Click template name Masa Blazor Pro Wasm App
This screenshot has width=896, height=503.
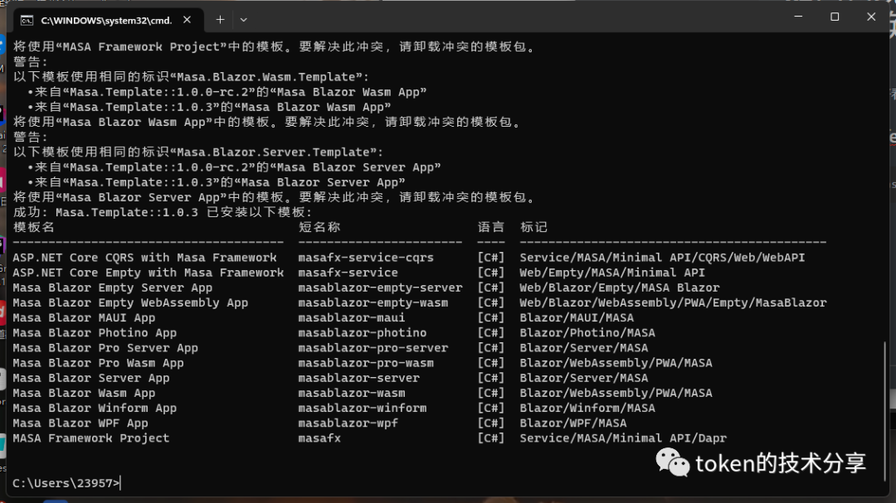pos(98,363)
